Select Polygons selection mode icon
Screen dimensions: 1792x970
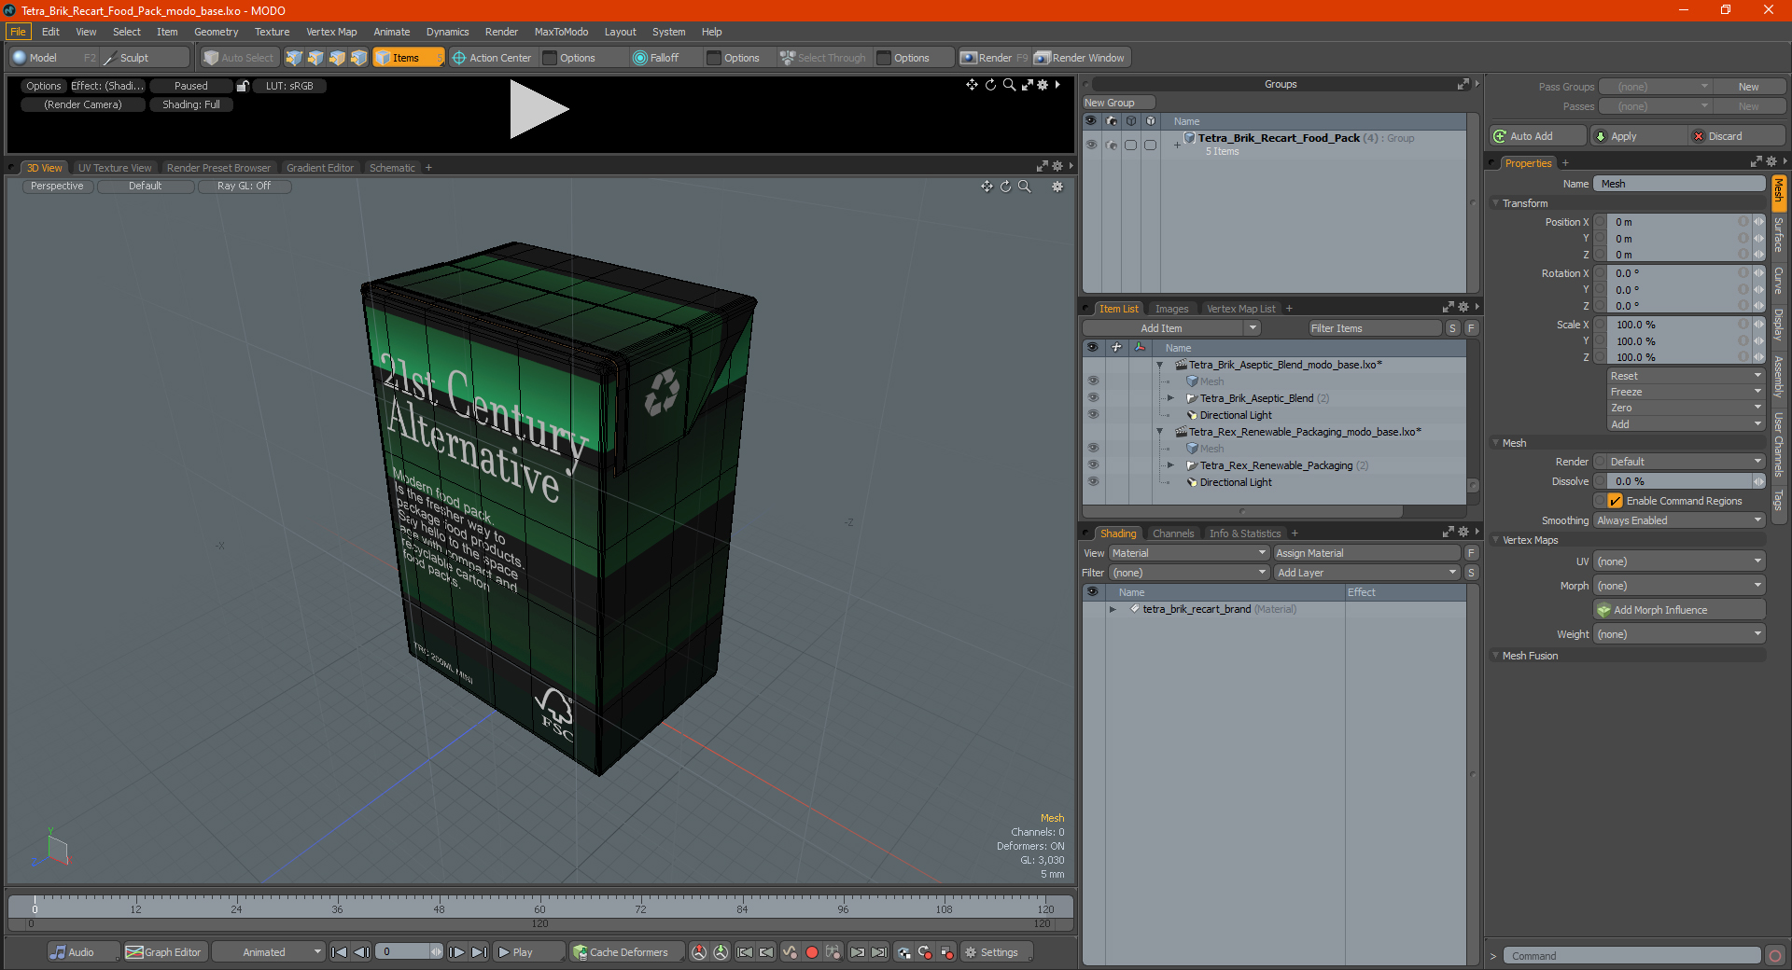(x=337, y=58)
